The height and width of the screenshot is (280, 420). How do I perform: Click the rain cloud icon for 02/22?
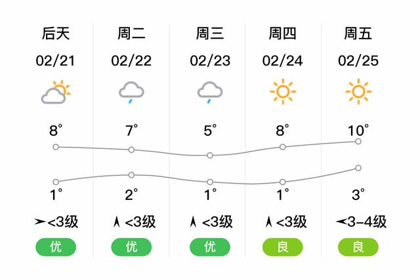[x=131, y=92]
